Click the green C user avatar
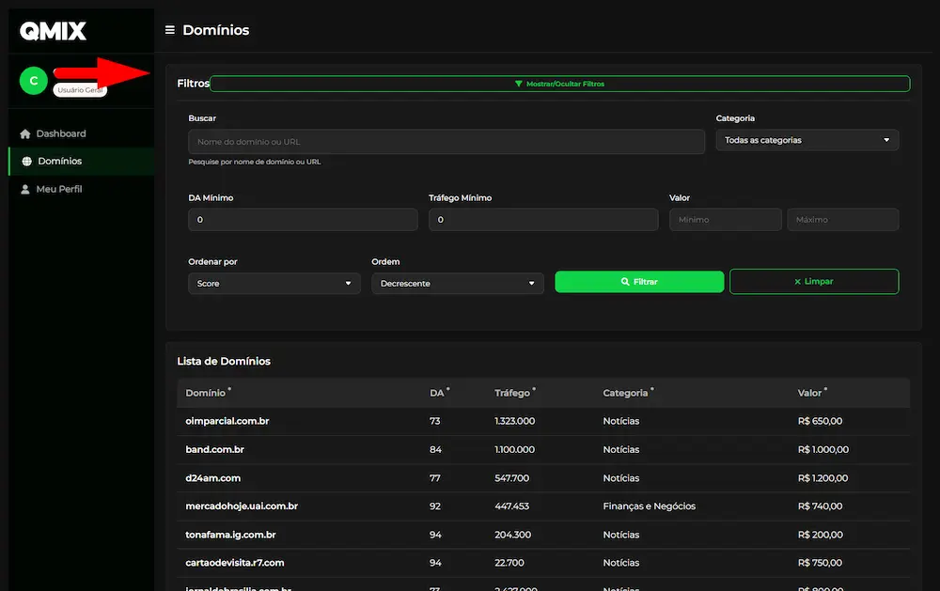 (32, 81)
